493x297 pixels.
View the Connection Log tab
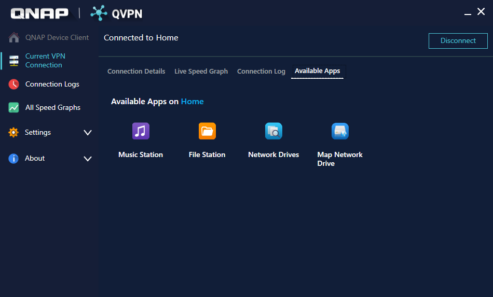(261, 71)
